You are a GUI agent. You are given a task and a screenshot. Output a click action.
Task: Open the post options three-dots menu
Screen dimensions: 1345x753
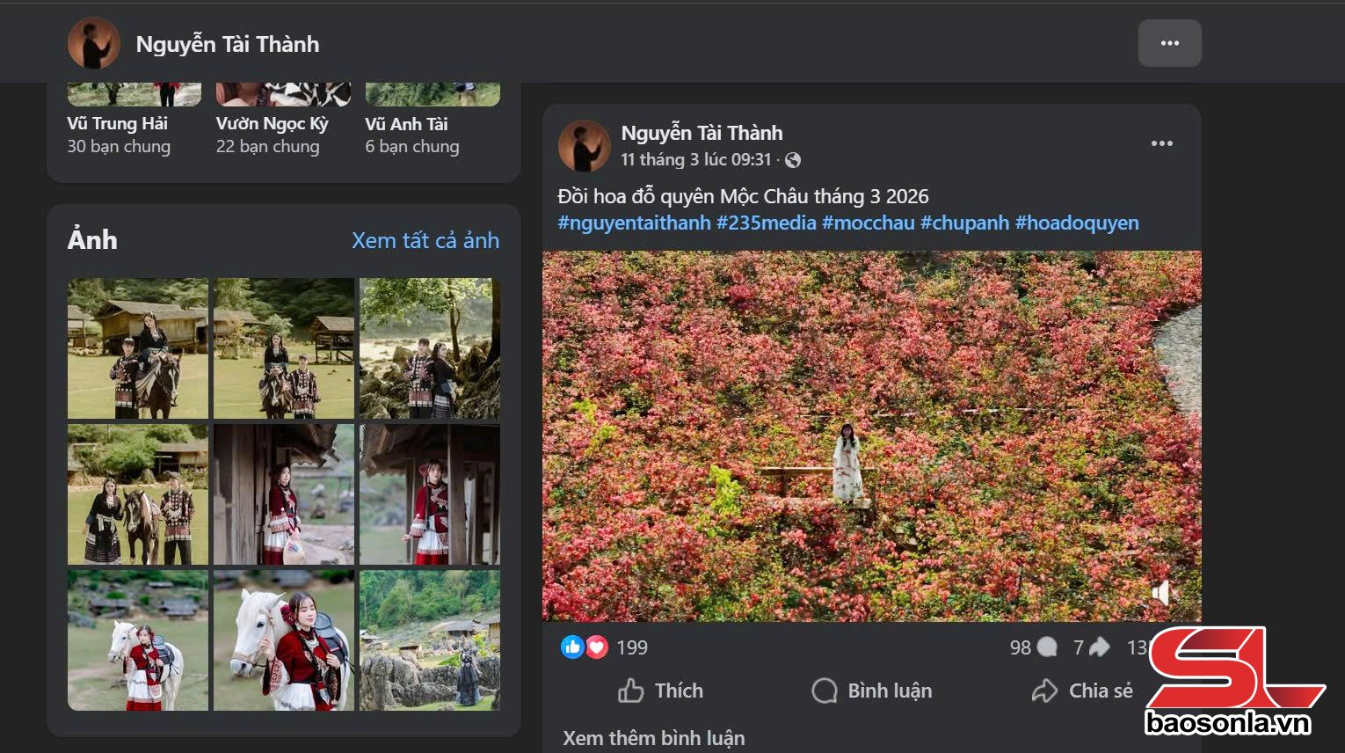pos(1161,143)
